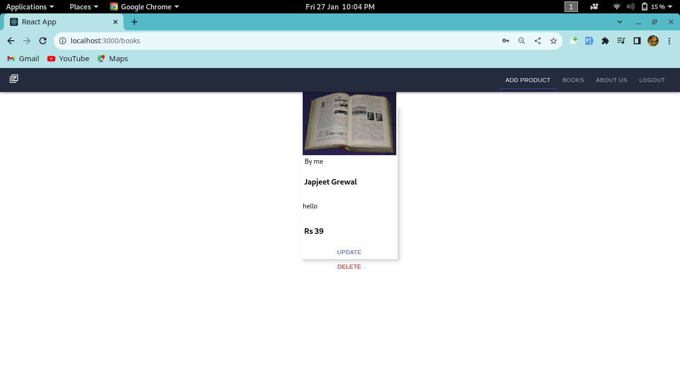Viewport: 680px width, 382px height.
Task: Click workspace indicator number 1
Action: pyautogui.click(x=571, y=6)
